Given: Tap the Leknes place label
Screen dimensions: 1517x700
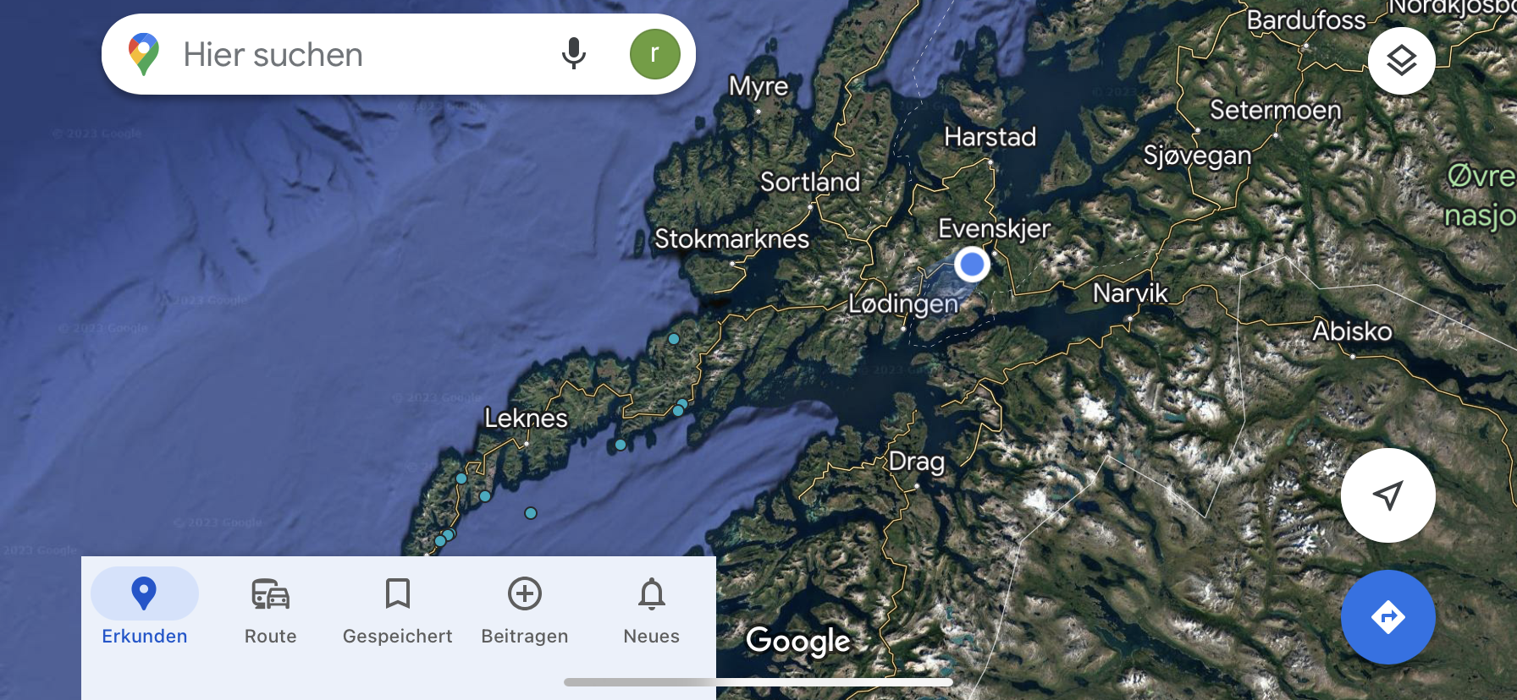Looking at the screenshot, I should tap(526, 418).
